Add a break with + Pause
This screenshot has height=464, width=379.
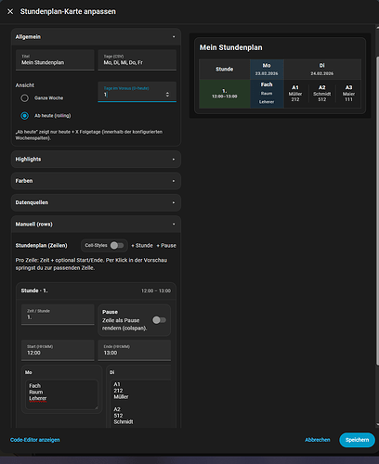166,246
